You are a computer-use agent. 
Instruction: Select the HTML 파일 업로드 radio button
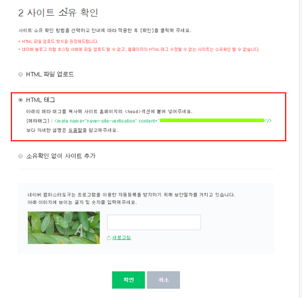coord(21,74)
